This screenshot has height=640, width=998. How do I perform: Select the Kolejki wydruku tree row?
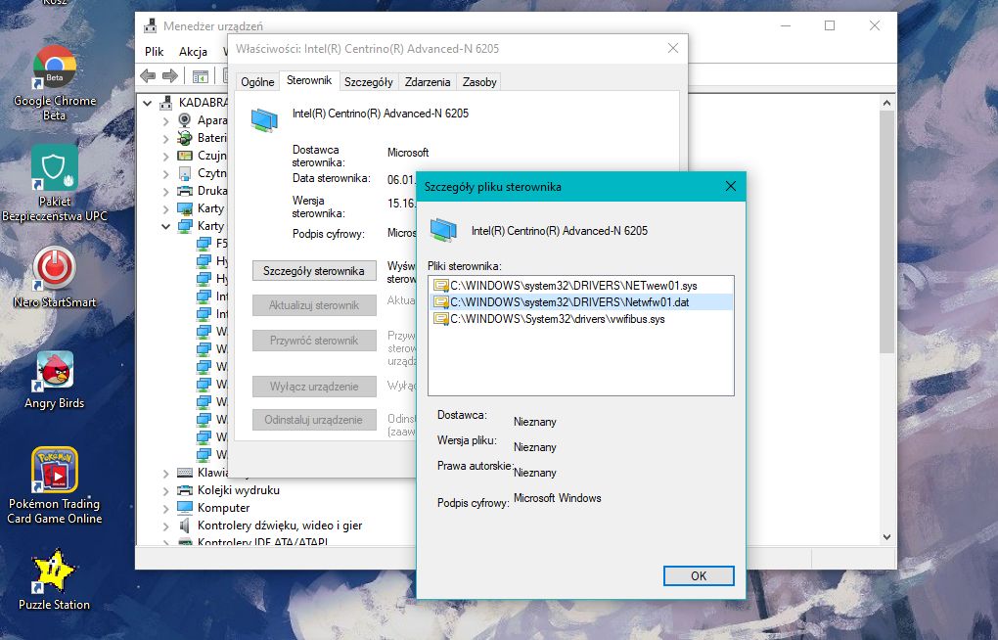point(238,489)
